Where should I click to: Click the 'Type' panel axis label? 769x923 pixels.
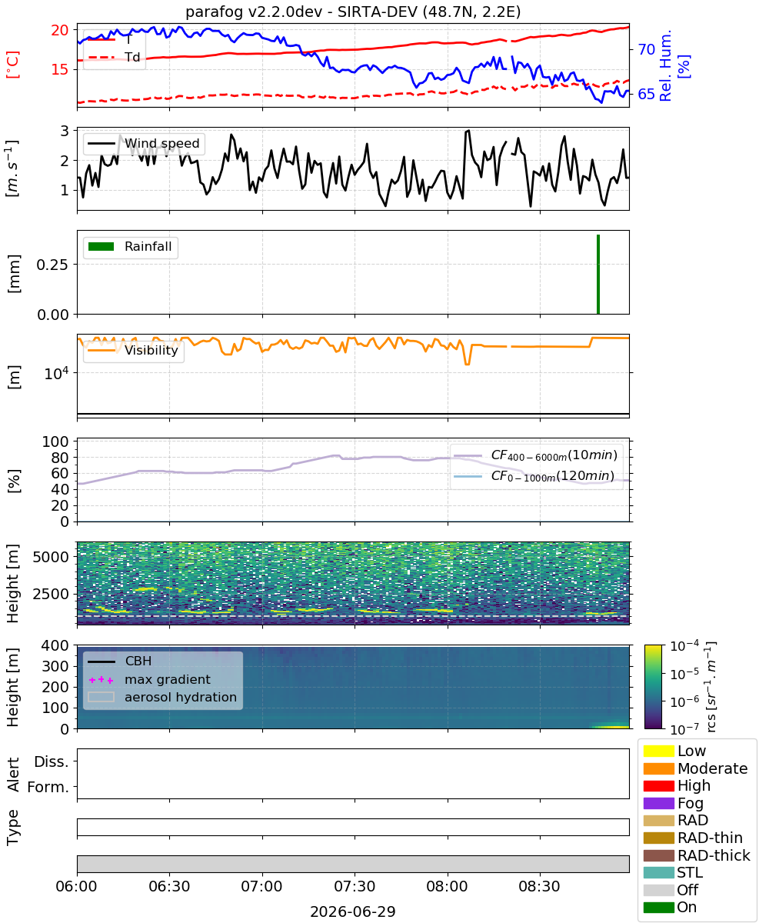[x=13, y=827]
